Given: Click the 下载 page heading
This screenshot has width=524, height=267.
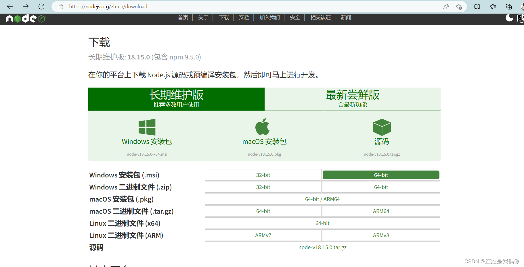Looking at the screenshot, I should [99, 42].
